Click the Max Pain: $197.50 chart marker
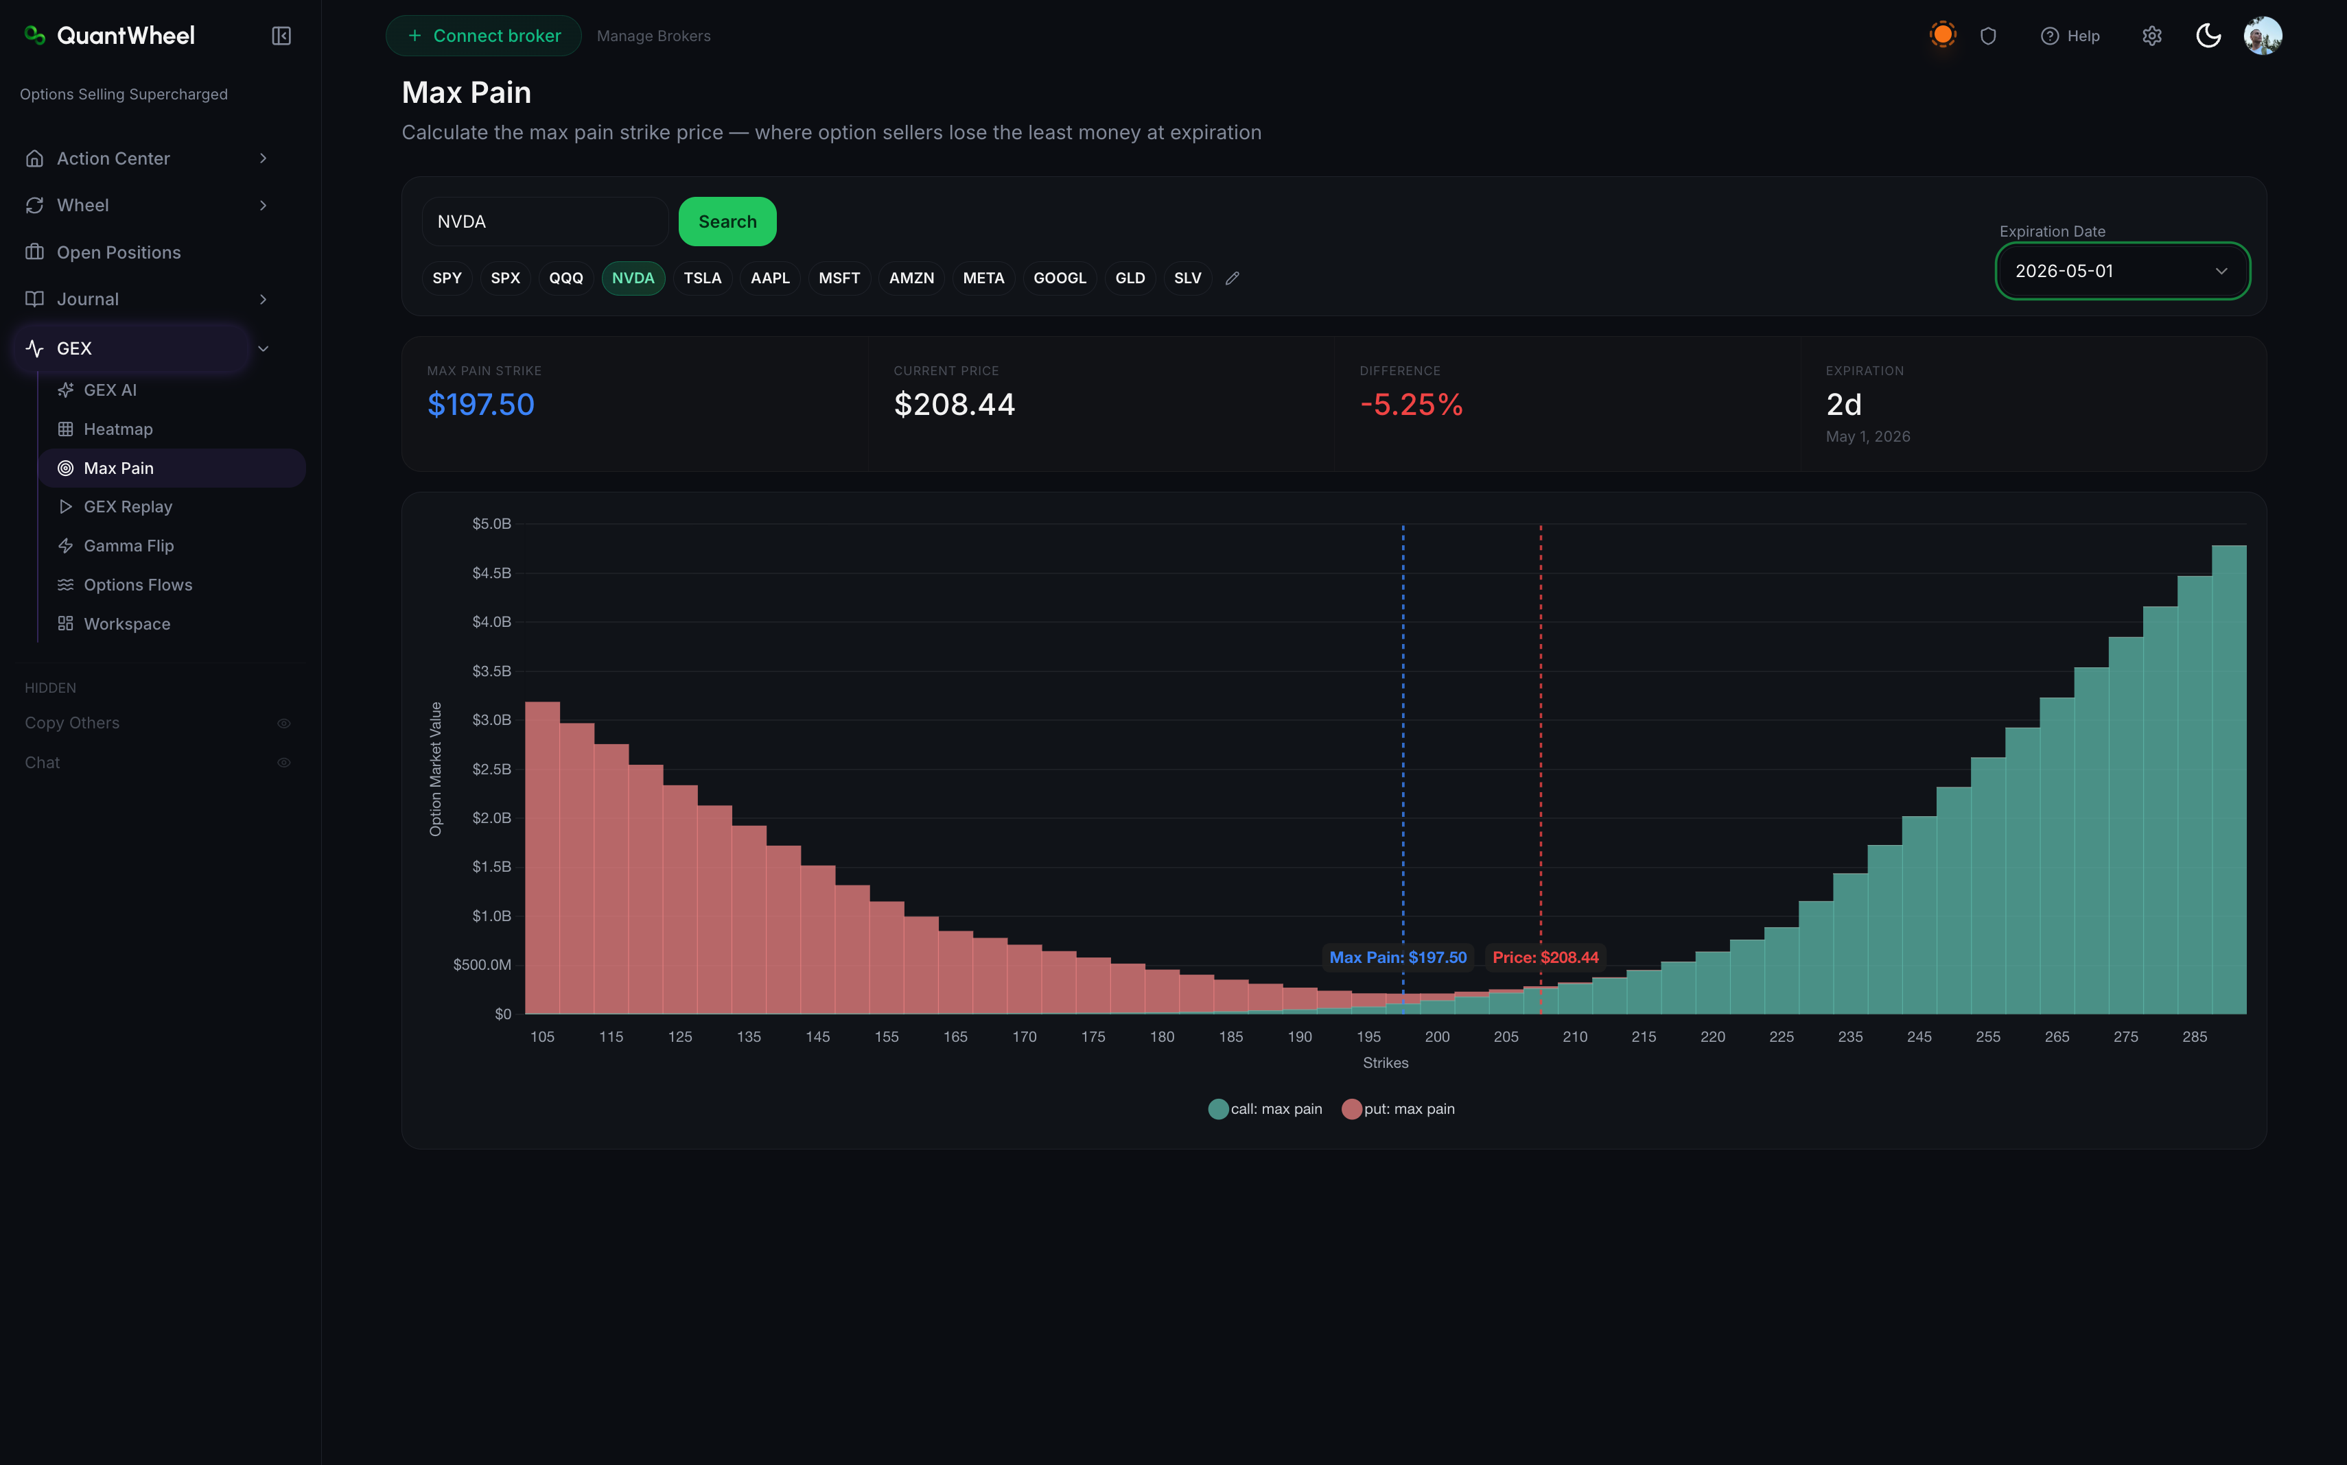The height and width of the screenshot is (1465, 2347). (x=1398, y=957)
